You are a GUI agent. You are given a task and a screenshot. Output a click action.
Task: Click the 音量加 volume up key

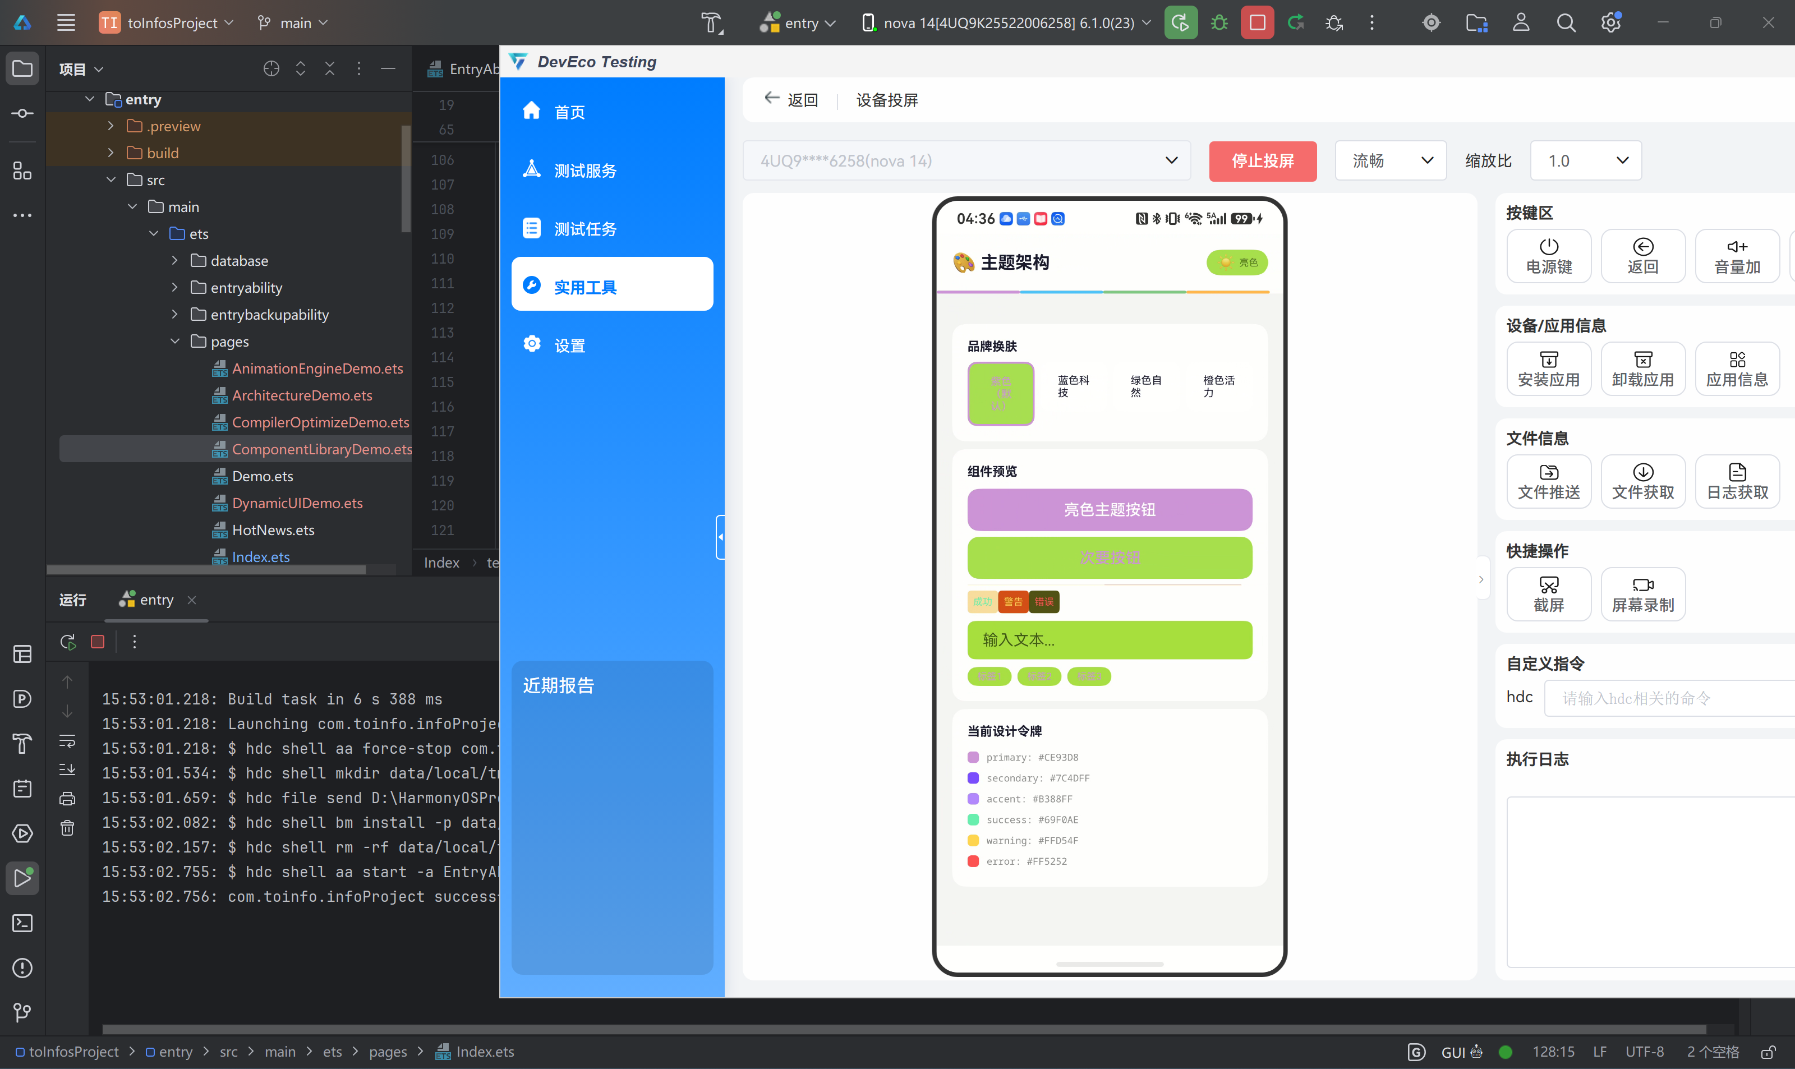1737,256
